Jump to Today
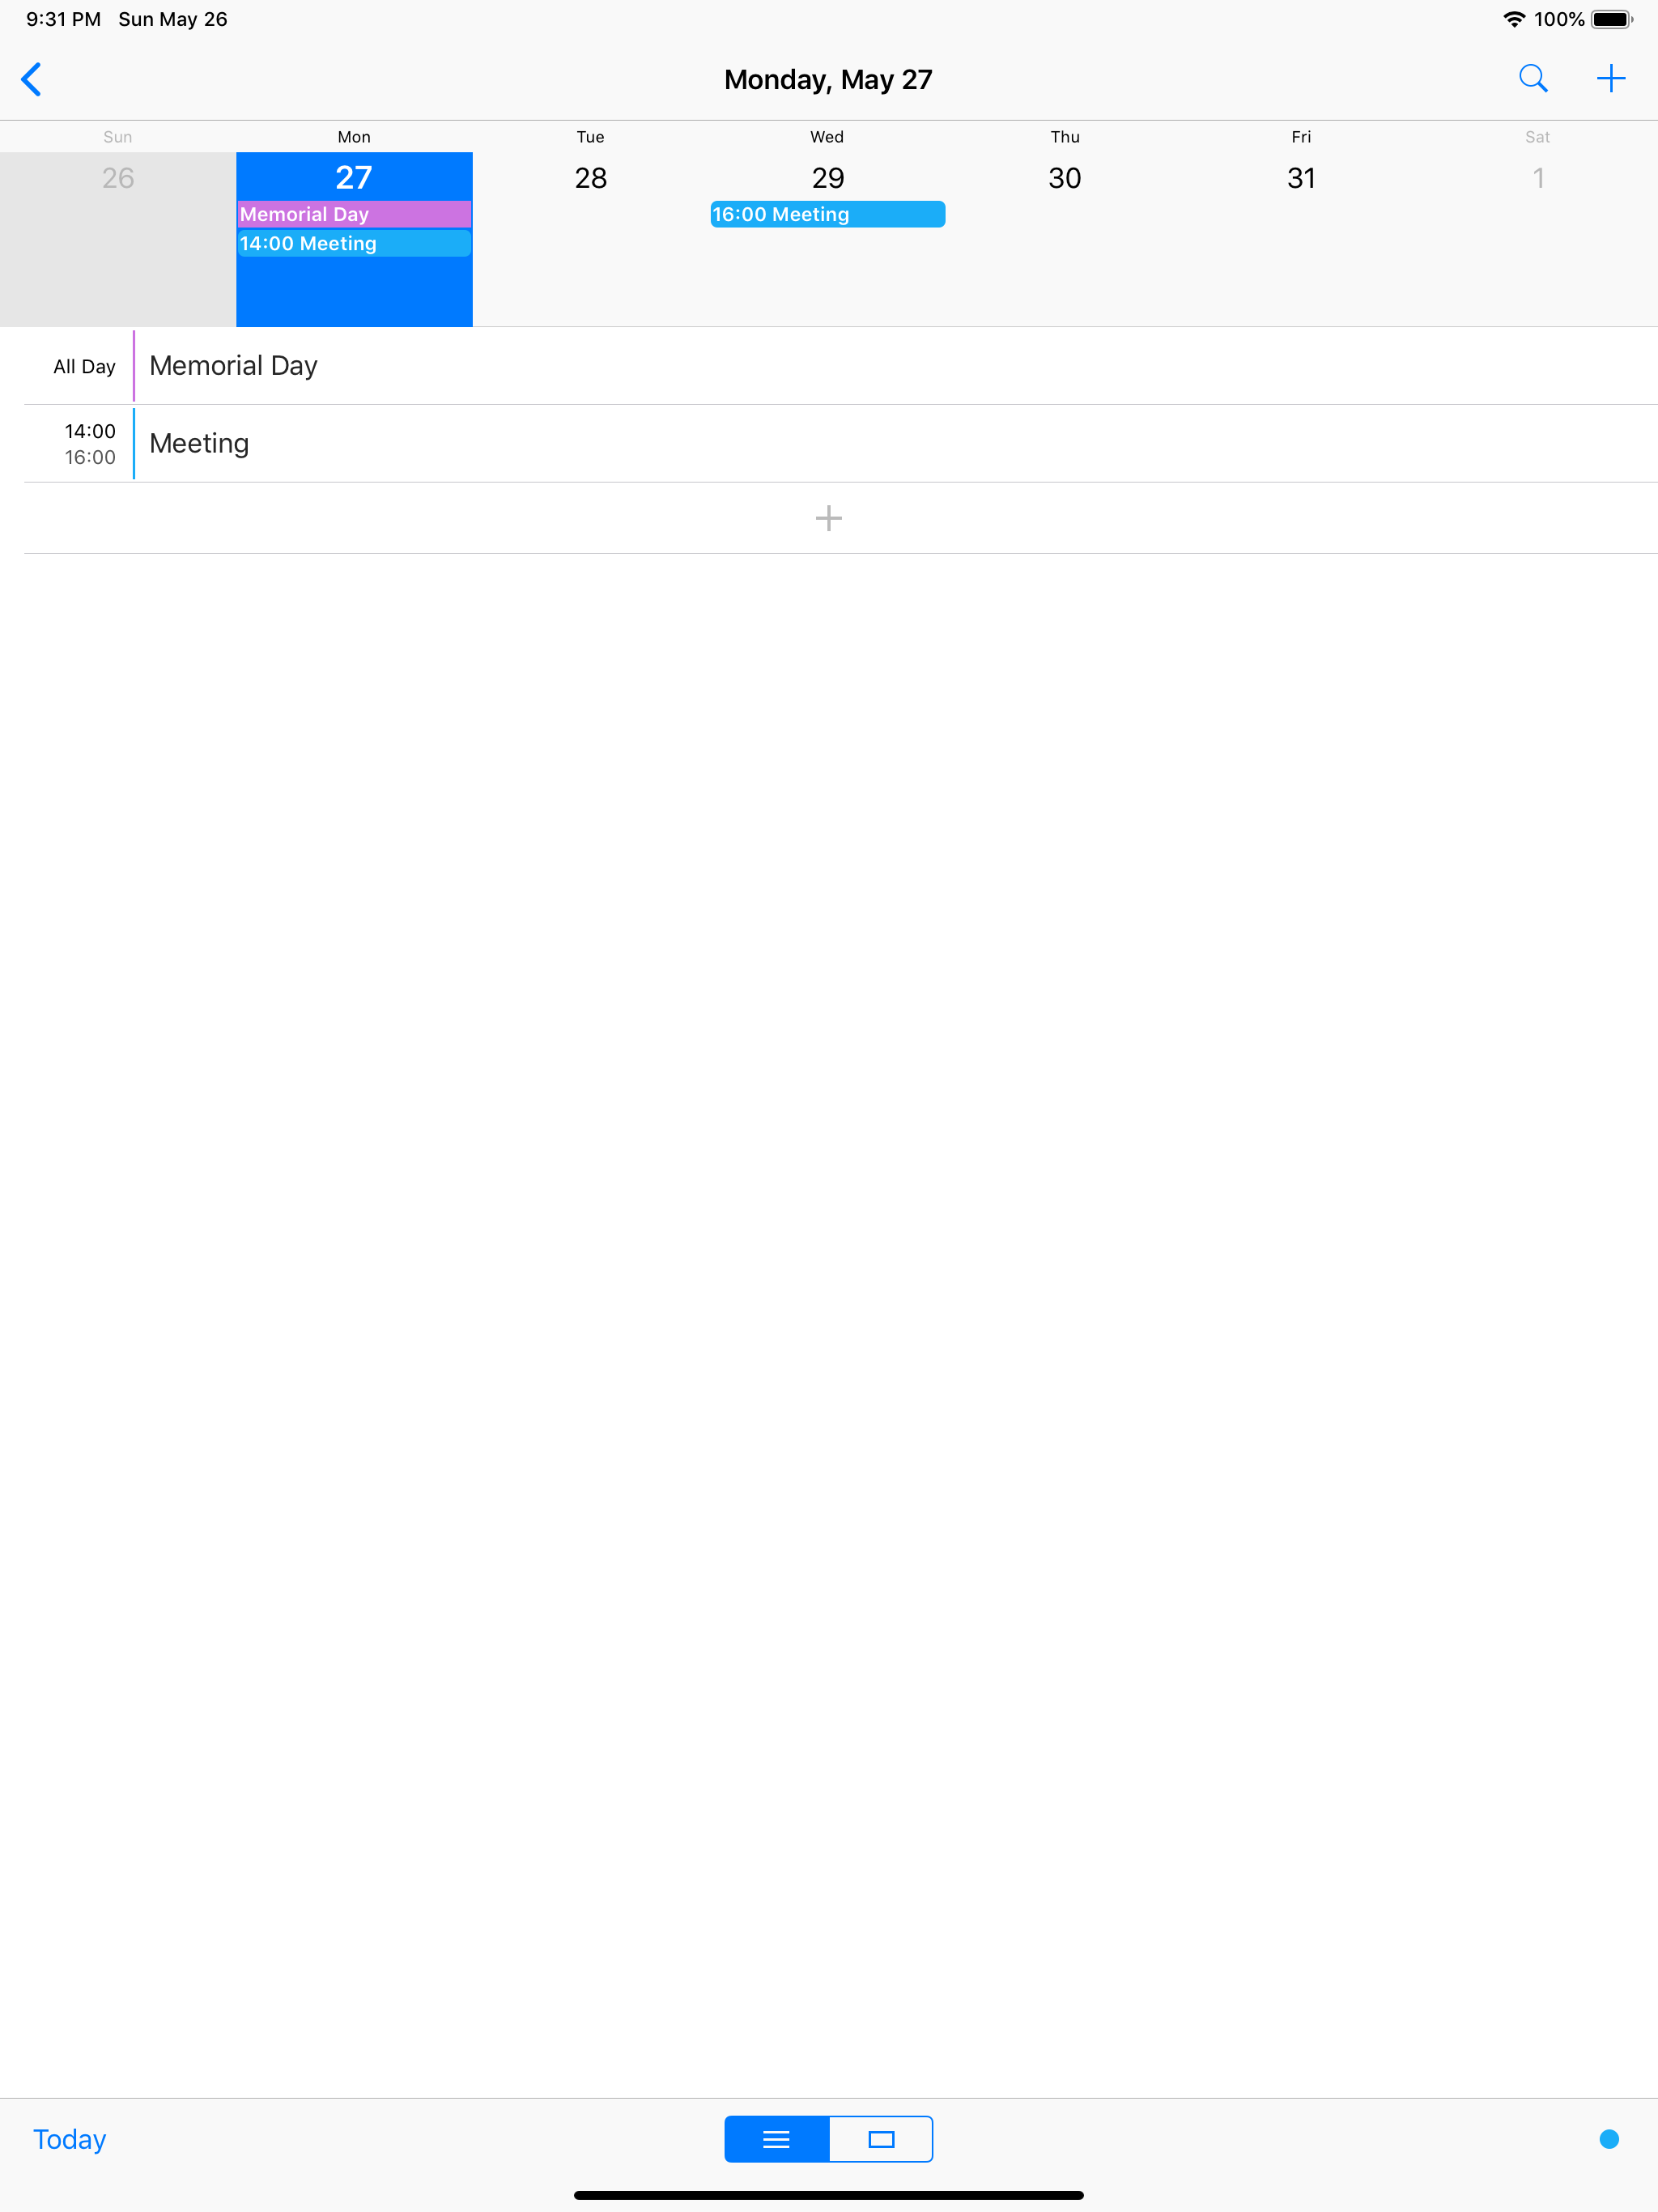Image resolution: width=1658 pixels, height=2212 pixels. pyautogui.click(x=70, y=2139)
